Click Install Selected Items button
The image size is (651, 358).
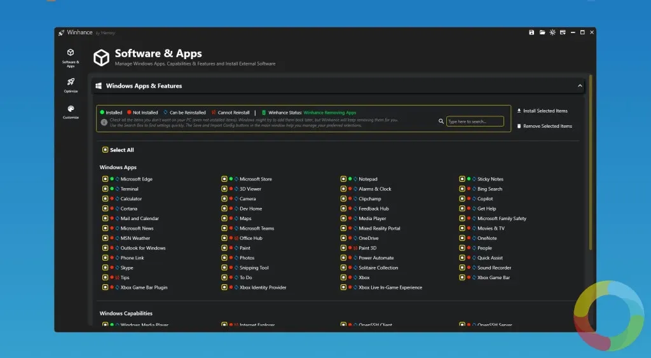[x=542, y=111]
